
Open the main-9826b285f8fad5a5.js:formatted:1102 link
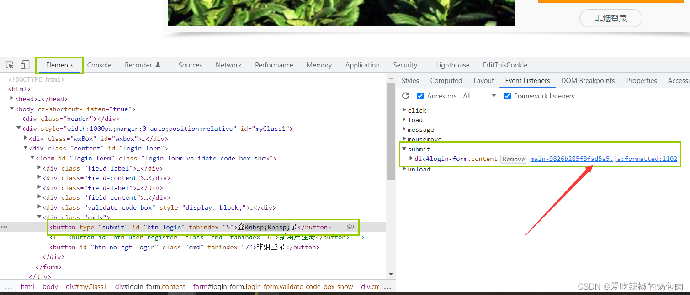coord(604,159)
